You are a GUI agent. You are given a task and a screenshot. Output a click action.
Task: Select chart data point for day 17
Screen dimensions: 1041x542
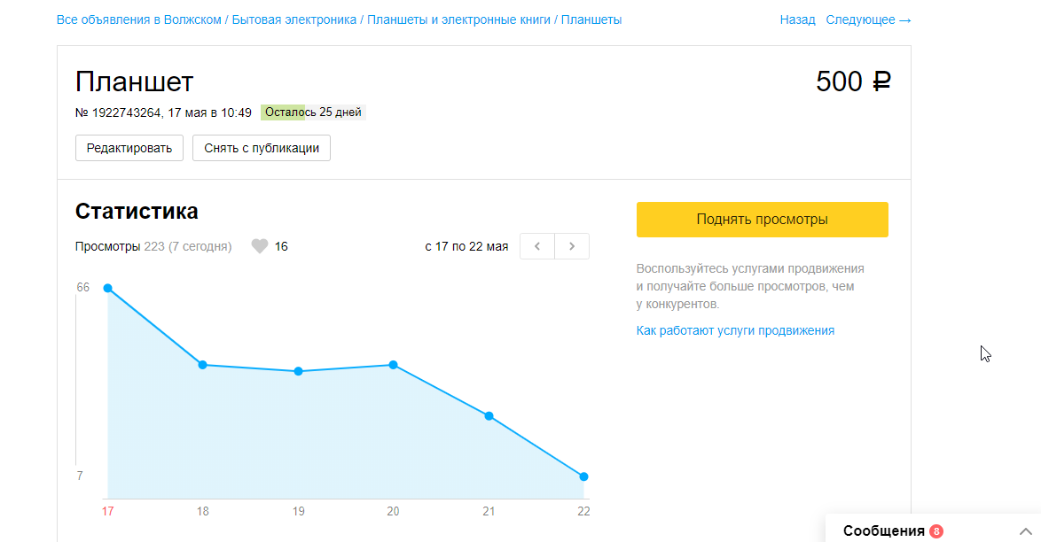(107, 288)
